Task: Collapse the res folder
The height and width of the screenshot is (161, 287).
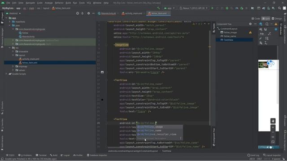Action: click(10, 48)
